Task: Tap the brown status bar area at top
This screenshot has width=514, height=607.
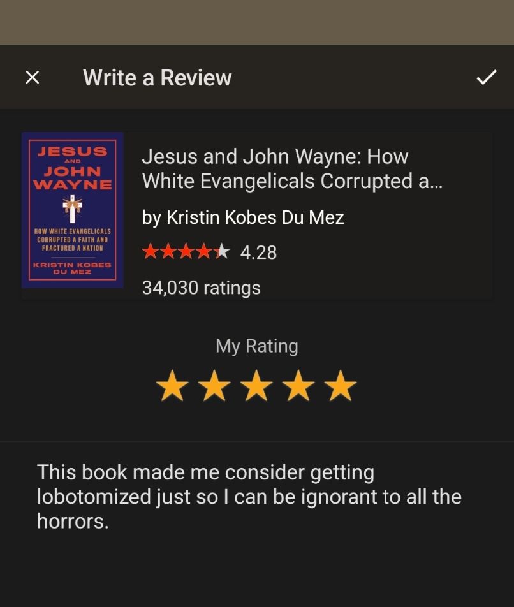Action: (257, 22)
